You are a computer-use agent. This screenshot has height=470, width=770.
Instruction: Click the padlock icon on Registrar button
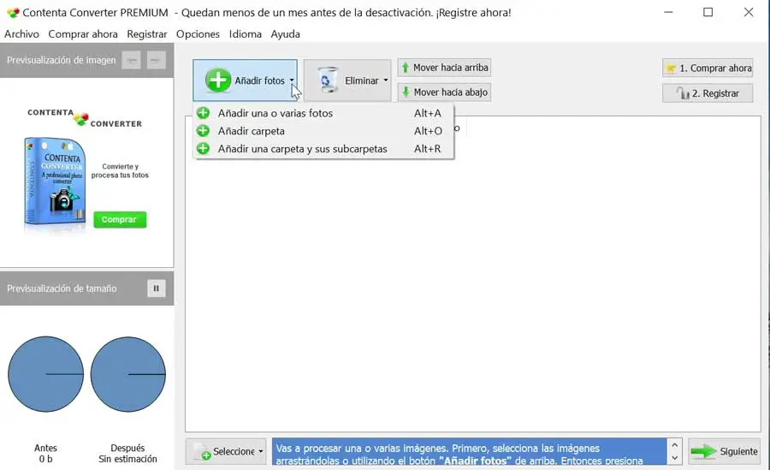(683, 93)
